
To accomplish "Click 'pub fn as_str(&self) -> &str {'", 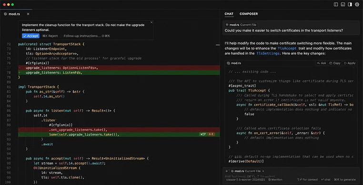I will click(55, 92).
